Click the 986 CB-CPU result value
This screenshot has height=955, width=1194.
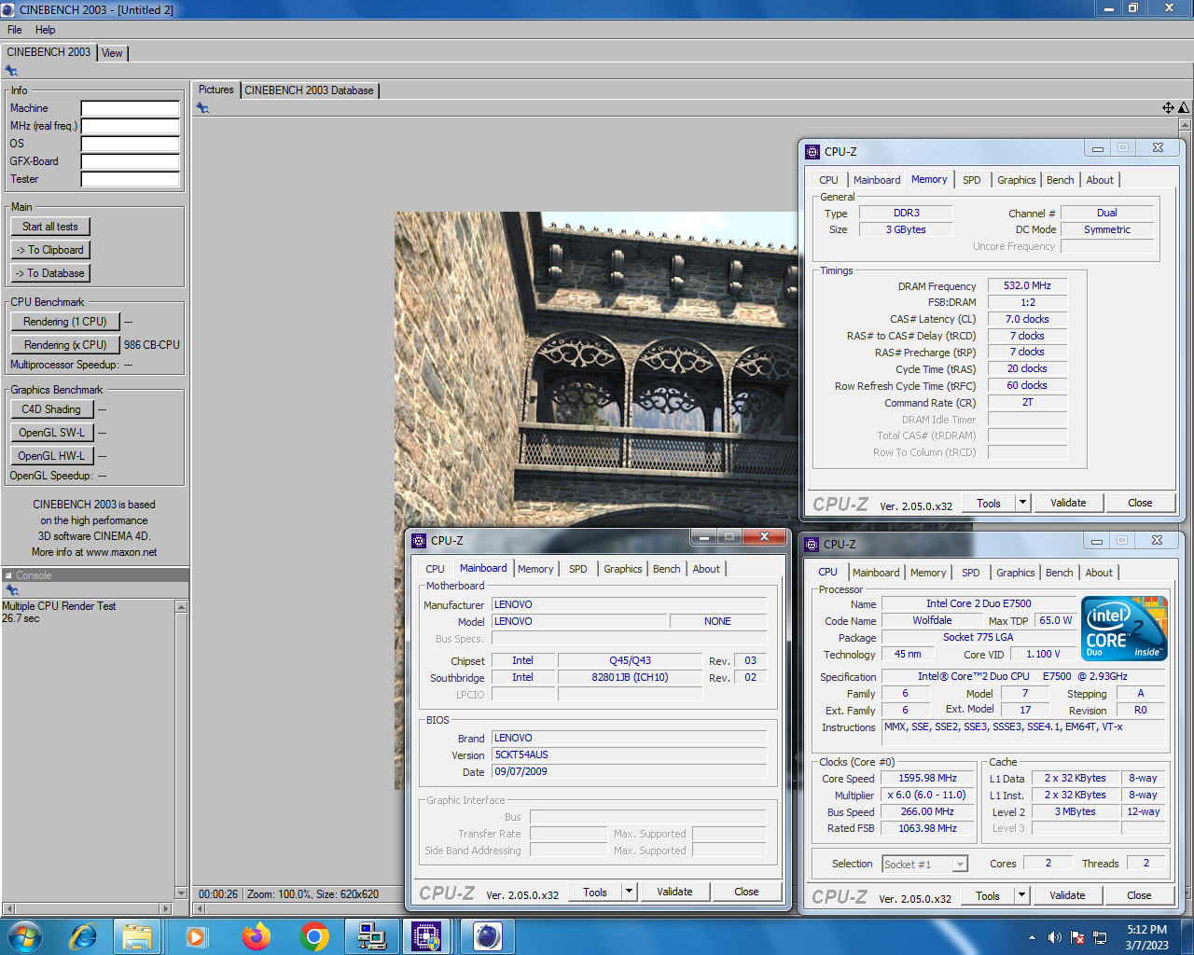pyautogui.click(x=152, y=345)
